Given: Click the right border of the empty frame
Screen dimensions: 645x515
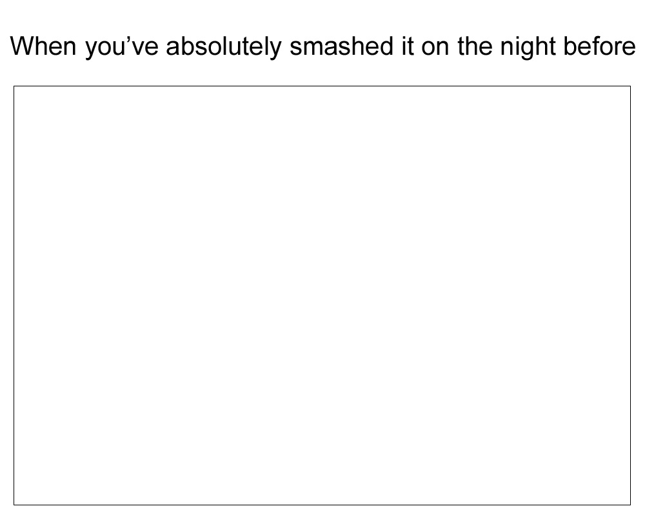Looking at the screenshot, I should tap(630, 295).
